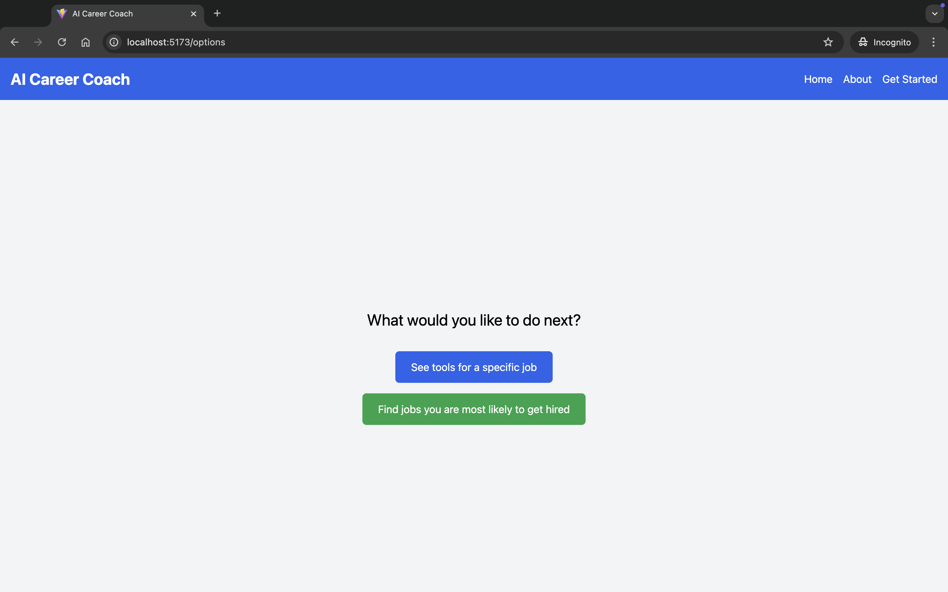Click the browser back arrow
The image size is (948, 592).
click(14, 42)
